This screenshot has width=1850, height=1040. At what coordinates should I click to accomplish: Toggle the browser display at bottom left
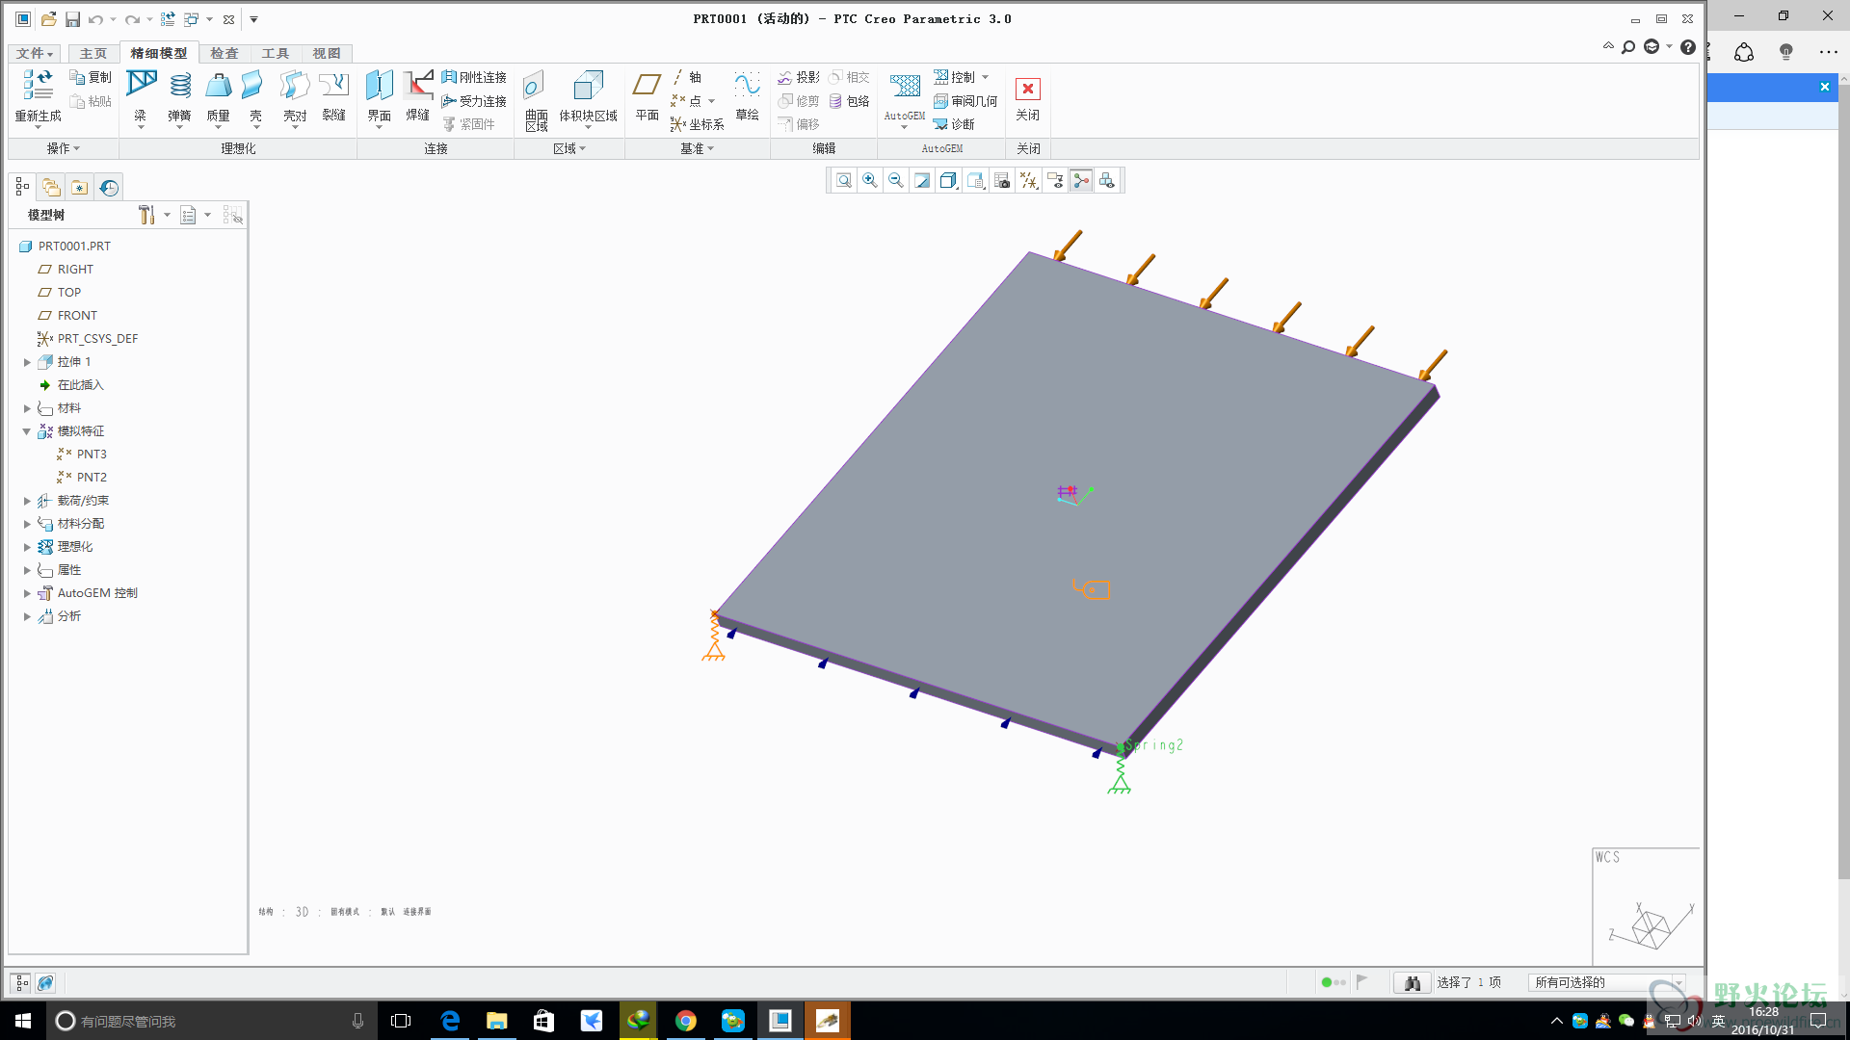click(45, 983)
